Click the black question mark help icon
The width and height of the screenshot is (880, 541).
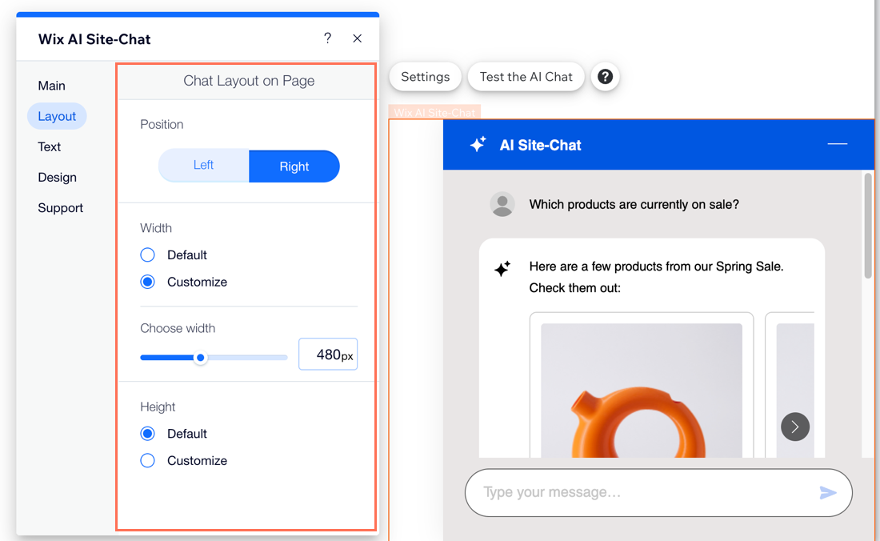coord(605,76)
